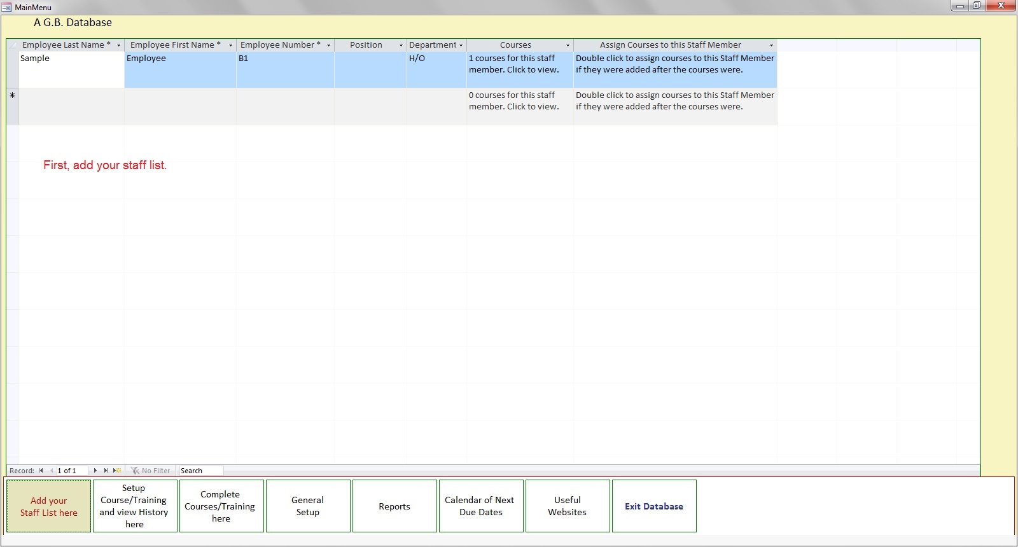Go to first record in navigator
1018x547 pixels.
tap(41, 471)
